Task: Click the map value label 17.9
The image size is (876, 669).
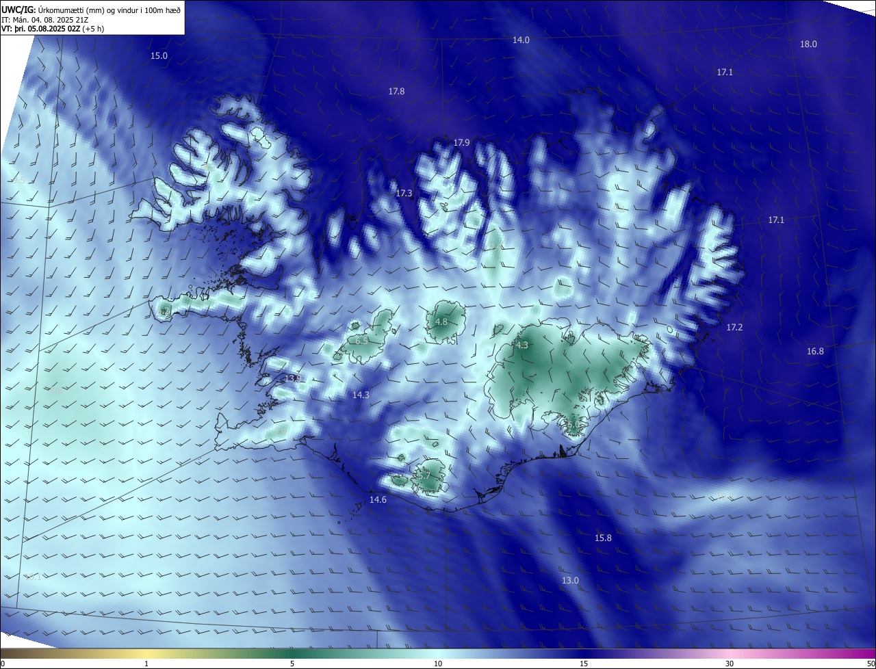Action: coord(461,143)
